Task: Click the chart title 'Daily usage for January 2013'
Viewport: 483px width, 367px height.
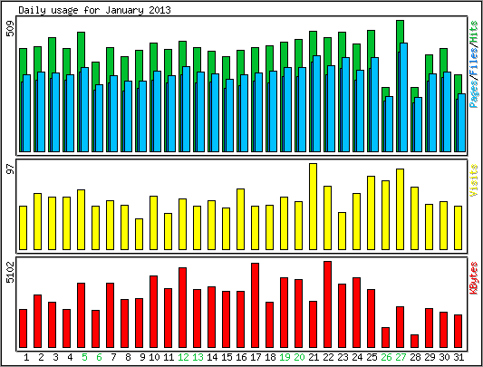Action: point(94,10)
